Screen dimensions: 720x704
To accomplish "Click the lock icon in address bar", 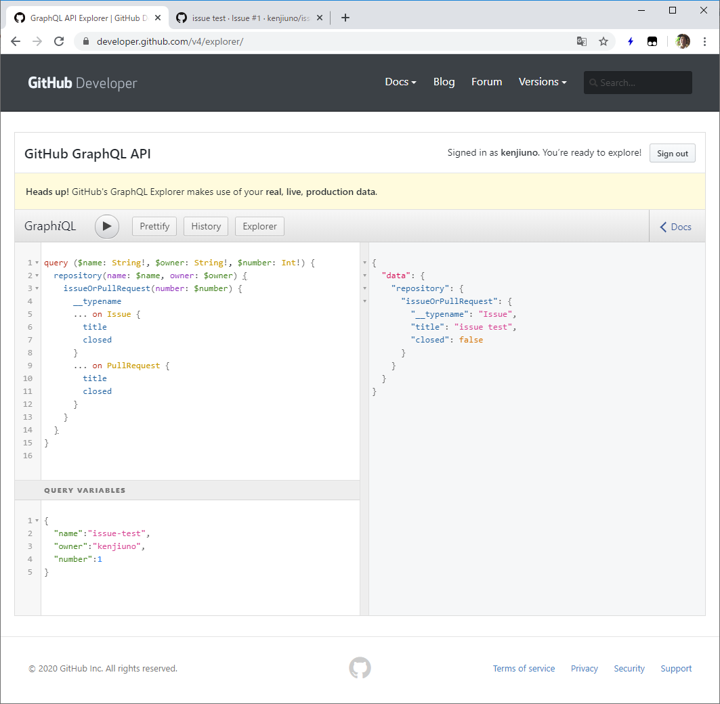I will pyautogui.click(x=86, y=42).
